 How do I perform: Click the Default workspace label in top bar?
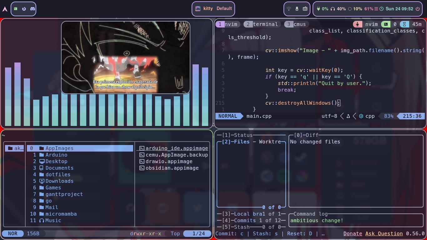pos(224,8)
